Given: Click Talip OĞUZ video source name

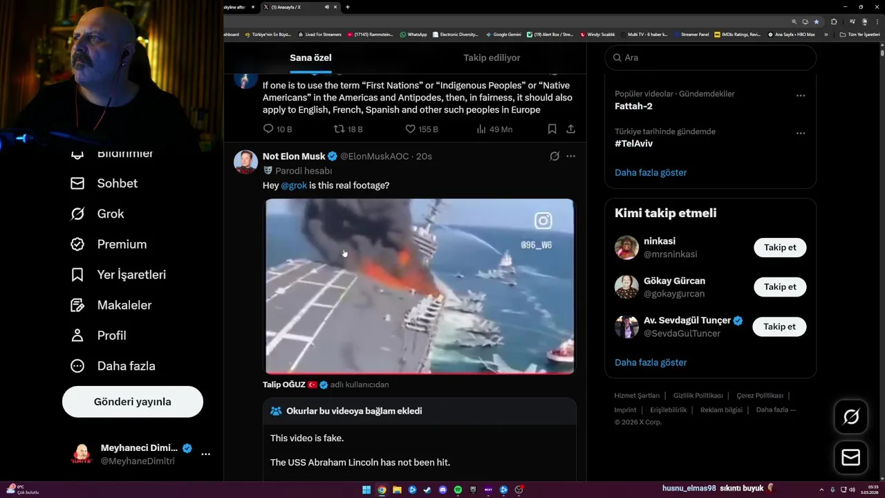Looking at the screenshot, I should (x=284, y=385).
